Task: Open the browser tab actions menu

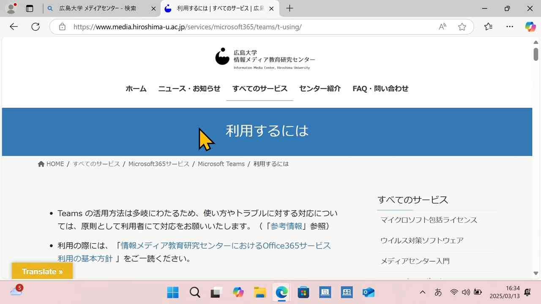Action: [29, 8]
